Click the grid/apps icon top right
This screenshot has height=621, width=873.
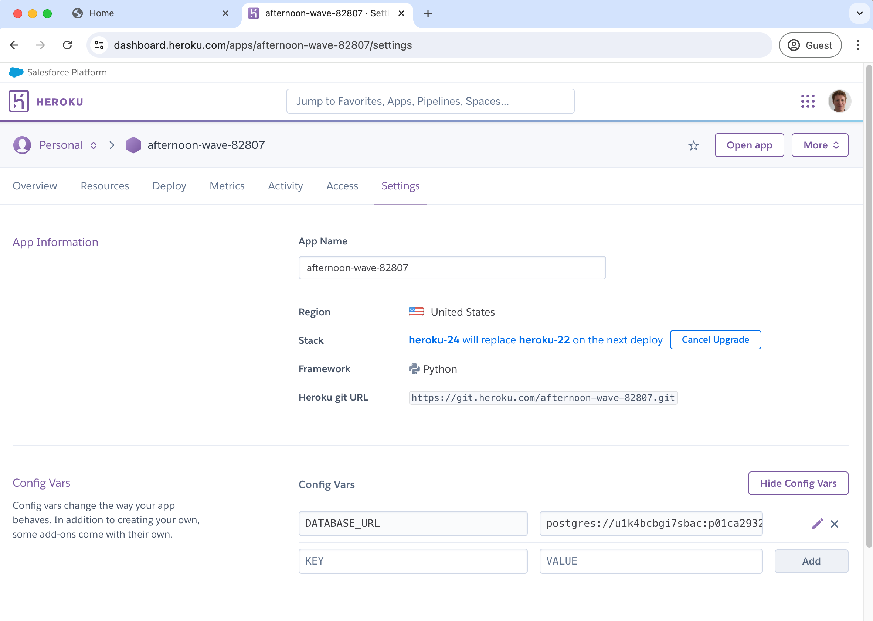(x=808, y=101)
